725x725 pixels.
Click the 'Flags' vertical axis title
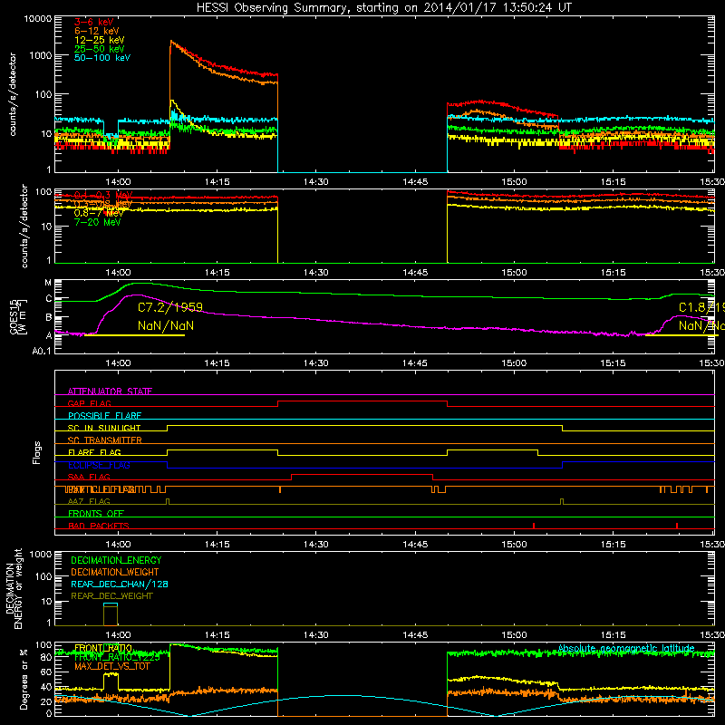[37, 452]
